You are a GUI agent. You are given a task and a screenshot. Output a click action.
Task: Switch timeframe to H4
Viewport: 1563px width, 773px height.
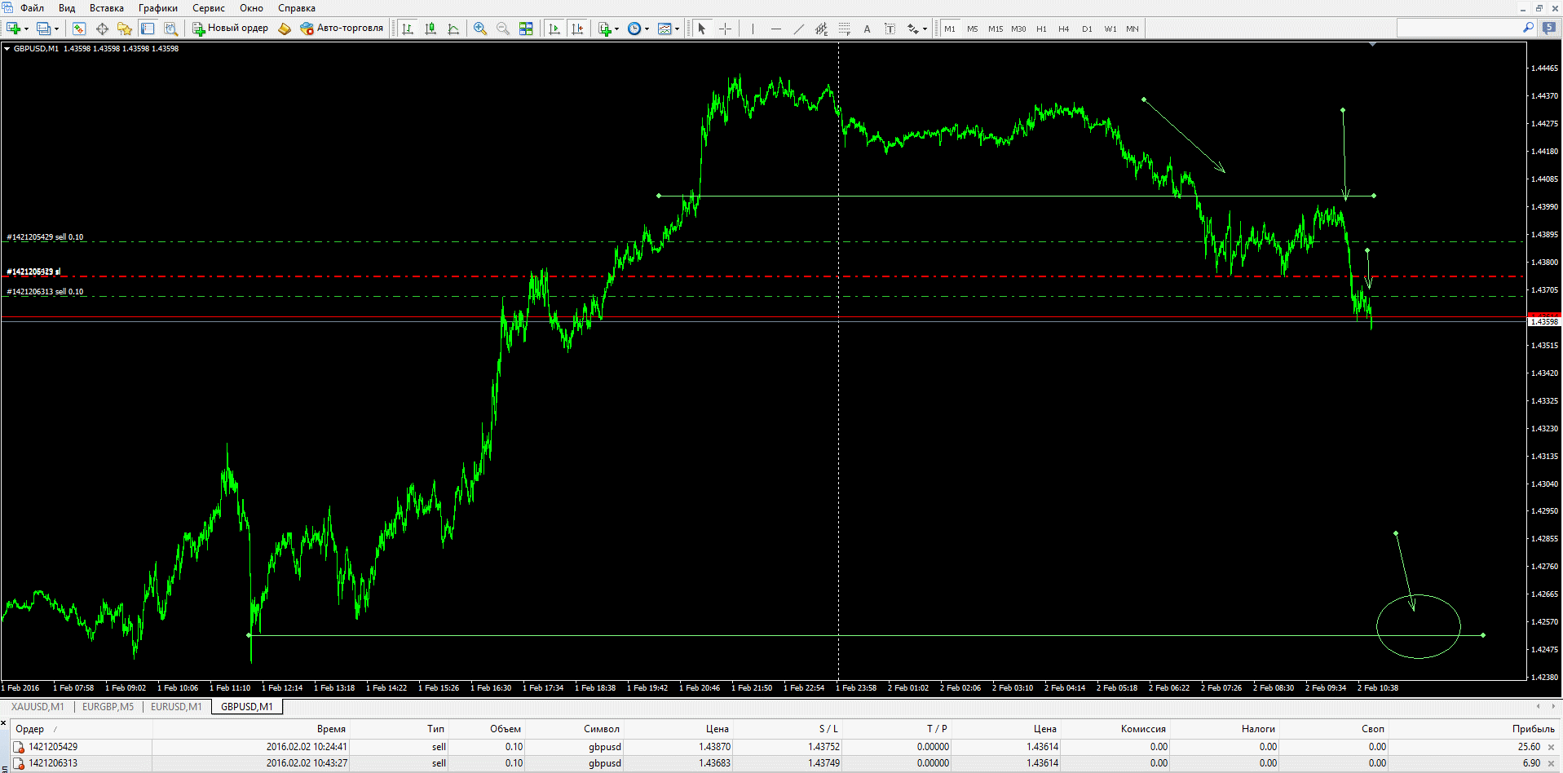click(x=1064, y=29)
